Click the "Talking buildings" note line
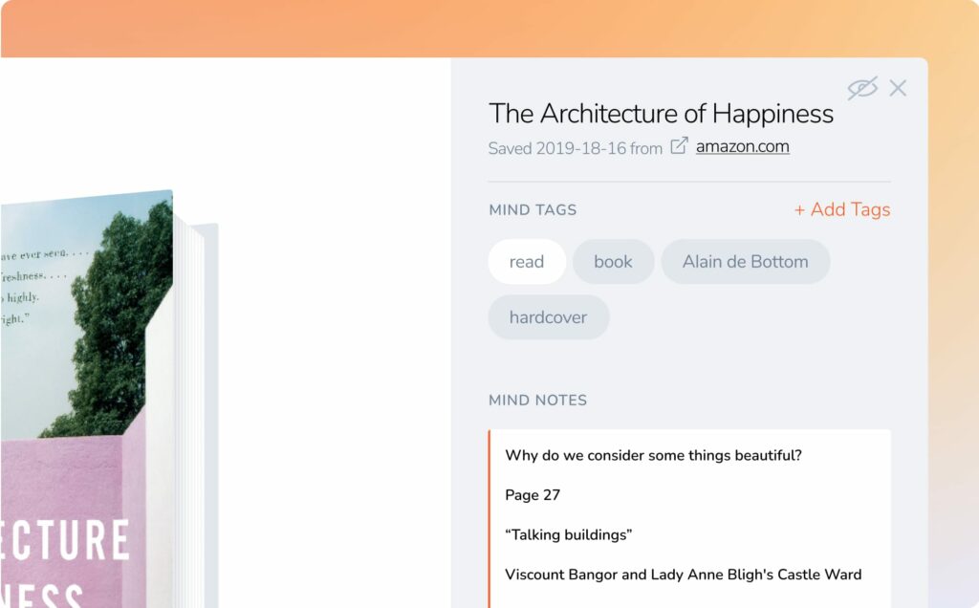Screen dimensions: 979x608 [568, 535]
